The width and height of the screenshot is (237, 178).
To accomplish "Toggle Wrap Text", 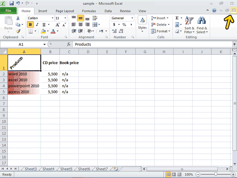I will point(95,18).
